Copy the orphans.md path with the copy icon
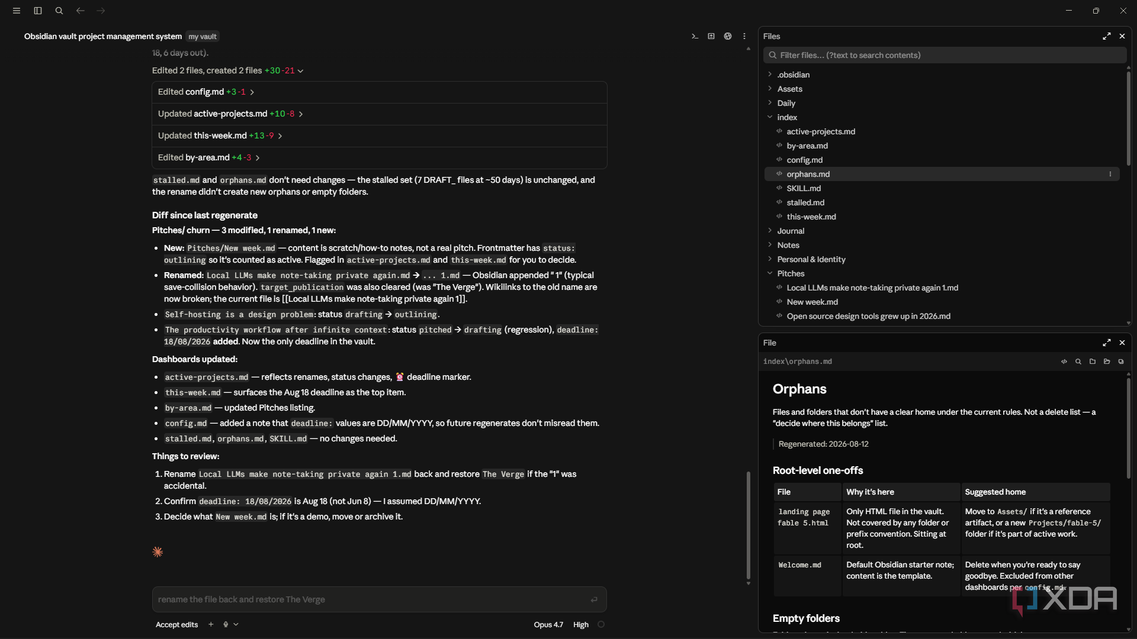Screen dimensions: 1137x639 [1121, 362]
